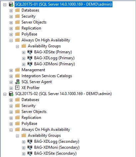136x157 pixels.
Task: Select the BAG-XDMoni (Primary) label
Action: point(54,64)
